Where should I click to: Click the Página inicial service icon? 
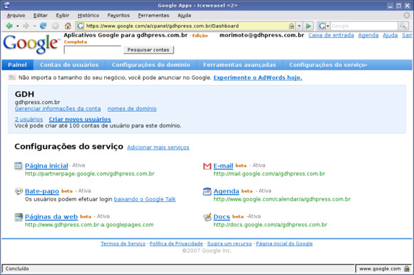[19, 166]
